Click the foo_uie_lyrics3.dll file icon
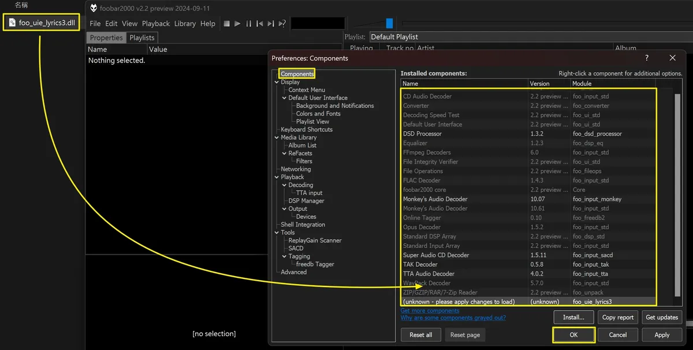 12,23
